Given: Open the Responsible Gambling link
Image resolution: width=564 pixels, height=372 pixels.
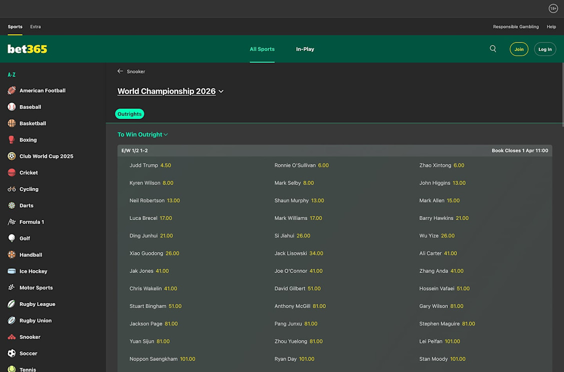Looking at the screenshot, I should 516,26.
